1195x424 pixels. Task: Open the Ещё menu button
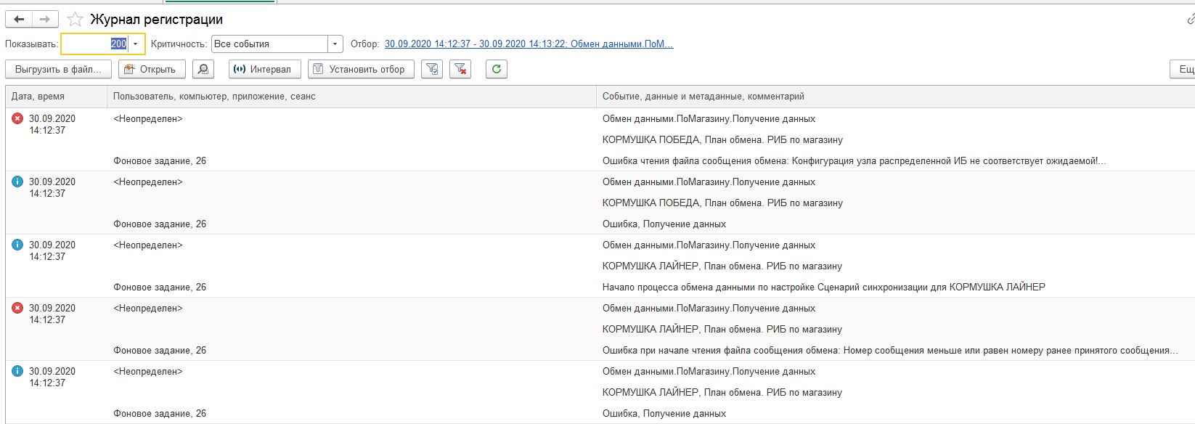point(1183,69)
